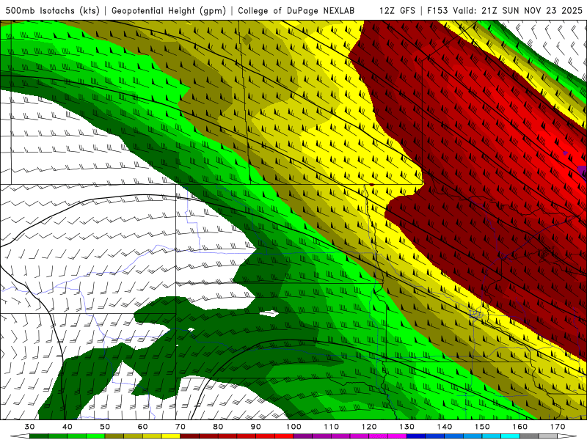Click the "500mb Isotachs (kts)" title text

tap(52, 10)
